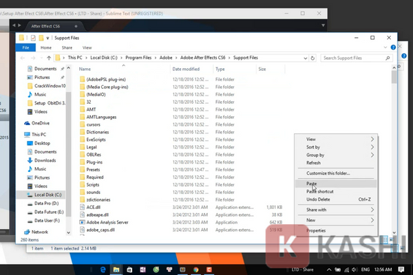Sort files by Date modified column
Viewport: 413px width, 275px height.
tap(187, 69)
